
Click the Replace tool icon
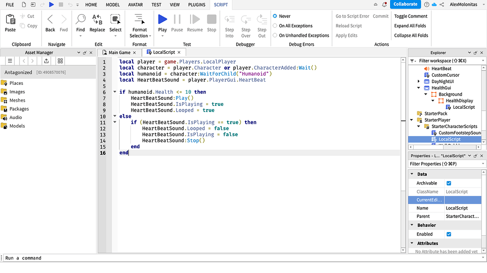97,23
